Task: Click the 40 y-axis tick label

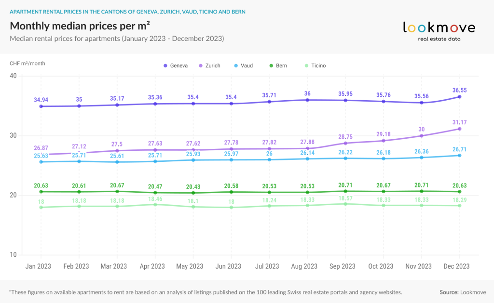Action: click(13, 76)
